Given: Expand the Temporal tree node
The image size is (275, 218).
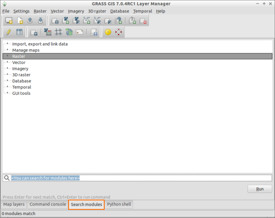Looking at the screenshot, I should (7, 86).
